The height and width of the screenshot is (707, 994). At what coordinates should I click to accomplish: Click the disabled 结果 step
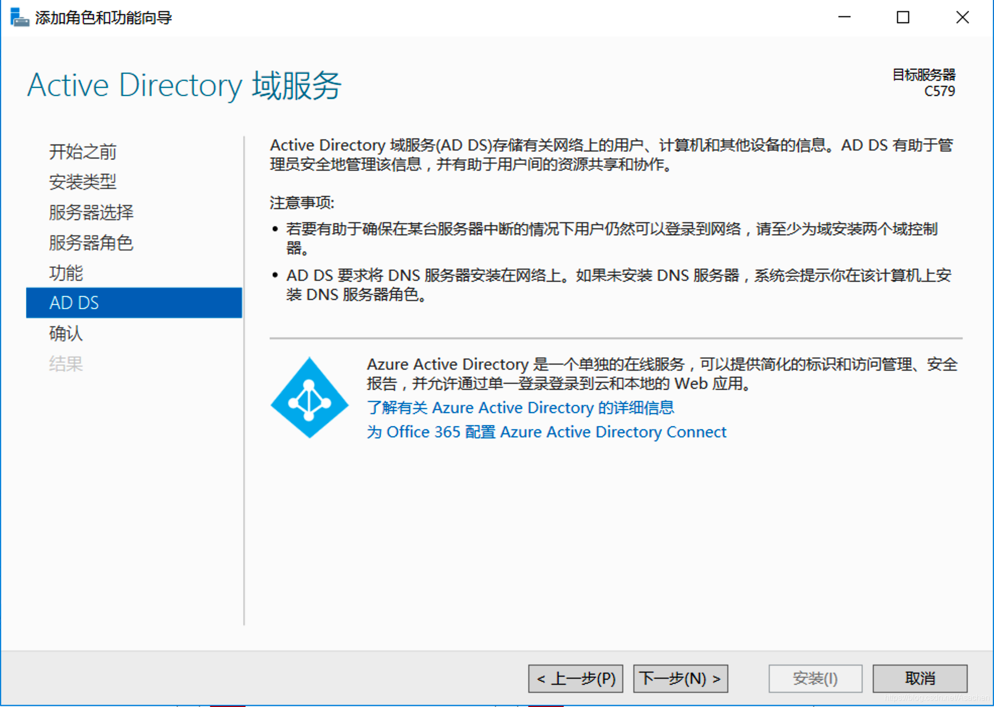pos(66,364)
